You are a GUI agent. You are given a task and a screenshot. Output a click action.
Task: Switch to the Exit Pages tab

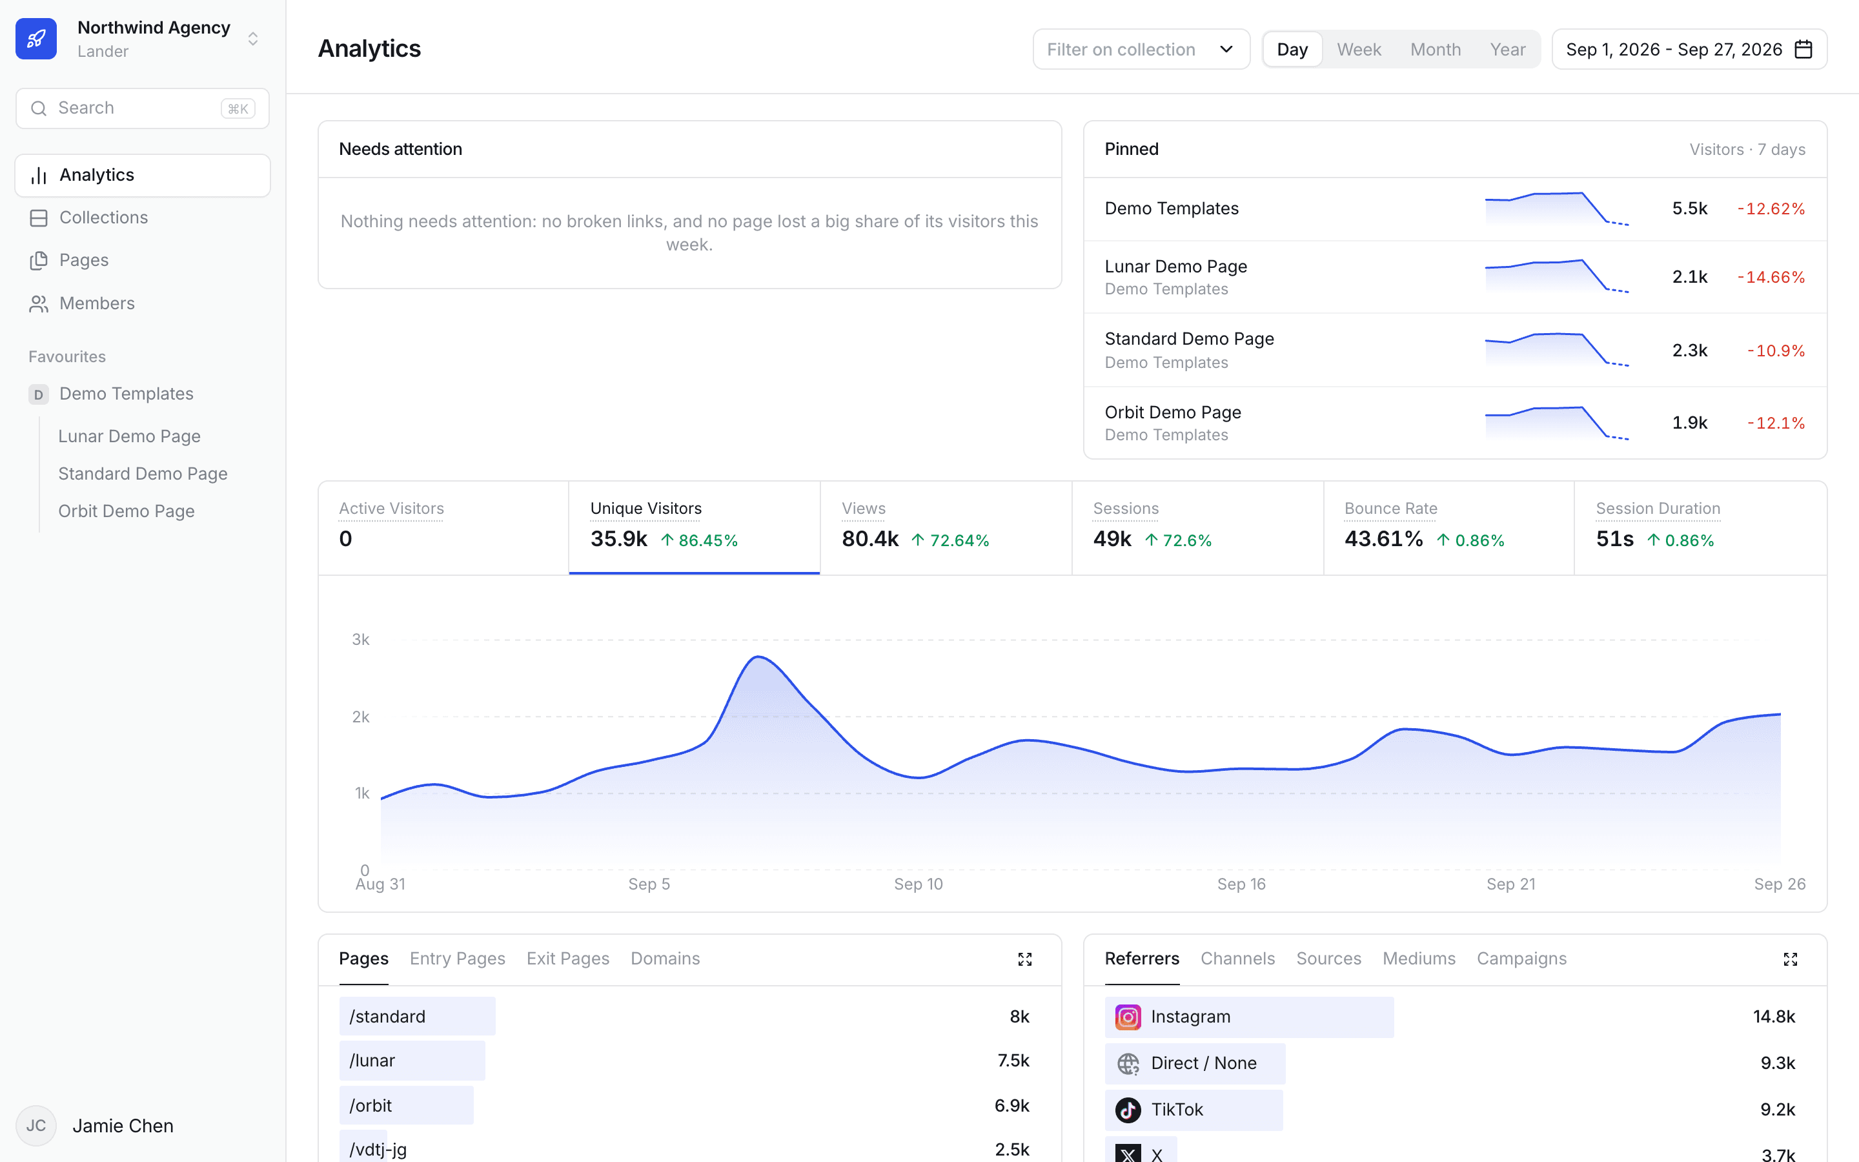click(567, 959)
